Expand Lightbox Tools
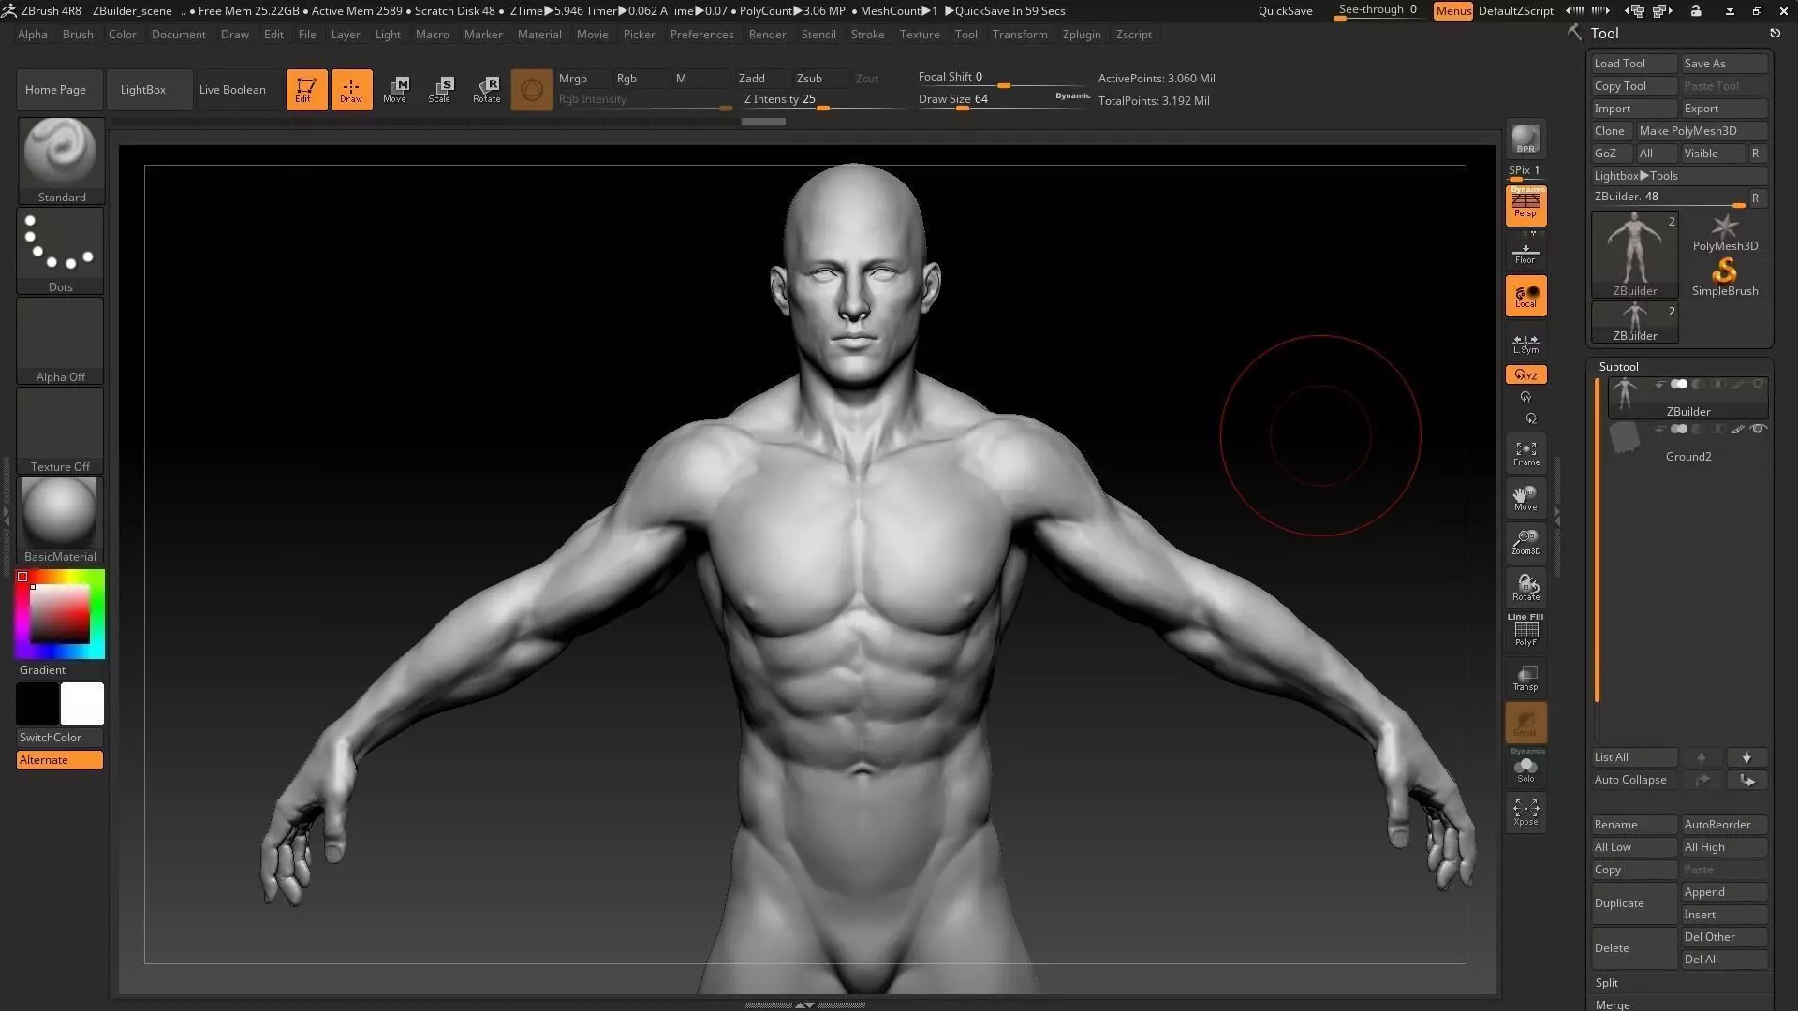Image resolution: width=1798 pixels, height=1011 pixels. pyautogui.click(x=1680, y=176)
